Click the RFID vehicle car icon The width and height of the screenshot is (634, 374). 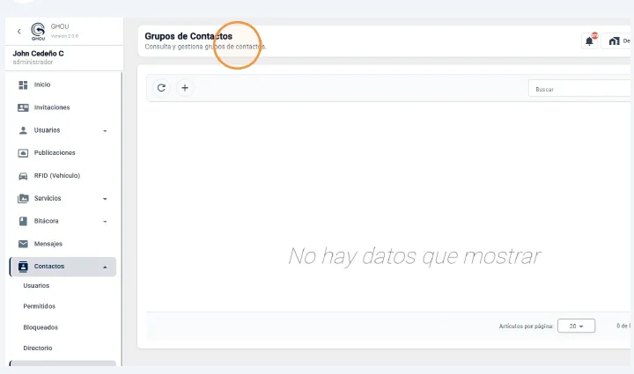coord(23,176)
